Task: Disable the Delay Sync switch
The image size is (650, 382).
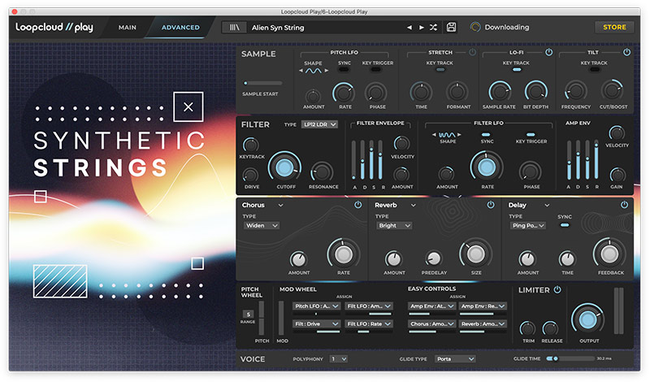Action: tap(564, 225)
